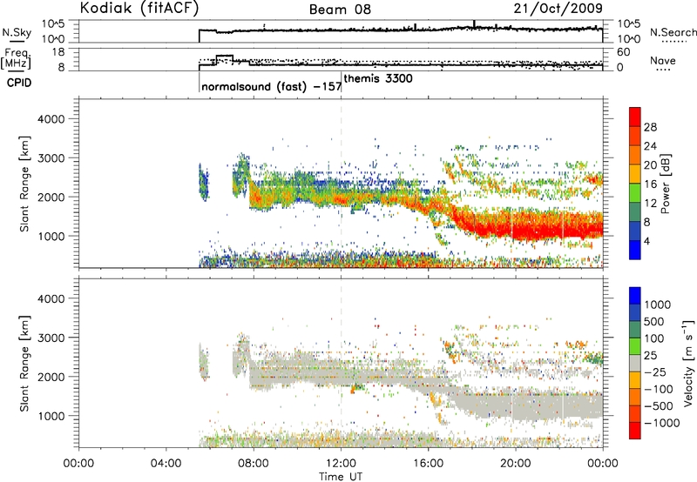The image size is (697, 482).
Task: Click the 'Slant Range [km]' label of the power panel
Action: click(x=24, y=184)
